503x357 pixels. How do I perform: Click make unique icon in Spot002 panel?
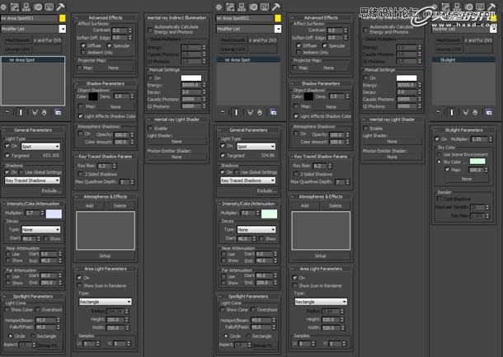pyautogui.click(x=250, y=112)
